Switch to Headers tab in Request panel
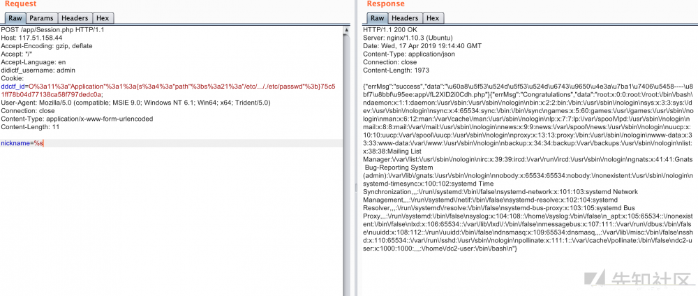This screenshot has height=296, width=698. point(75,18)
